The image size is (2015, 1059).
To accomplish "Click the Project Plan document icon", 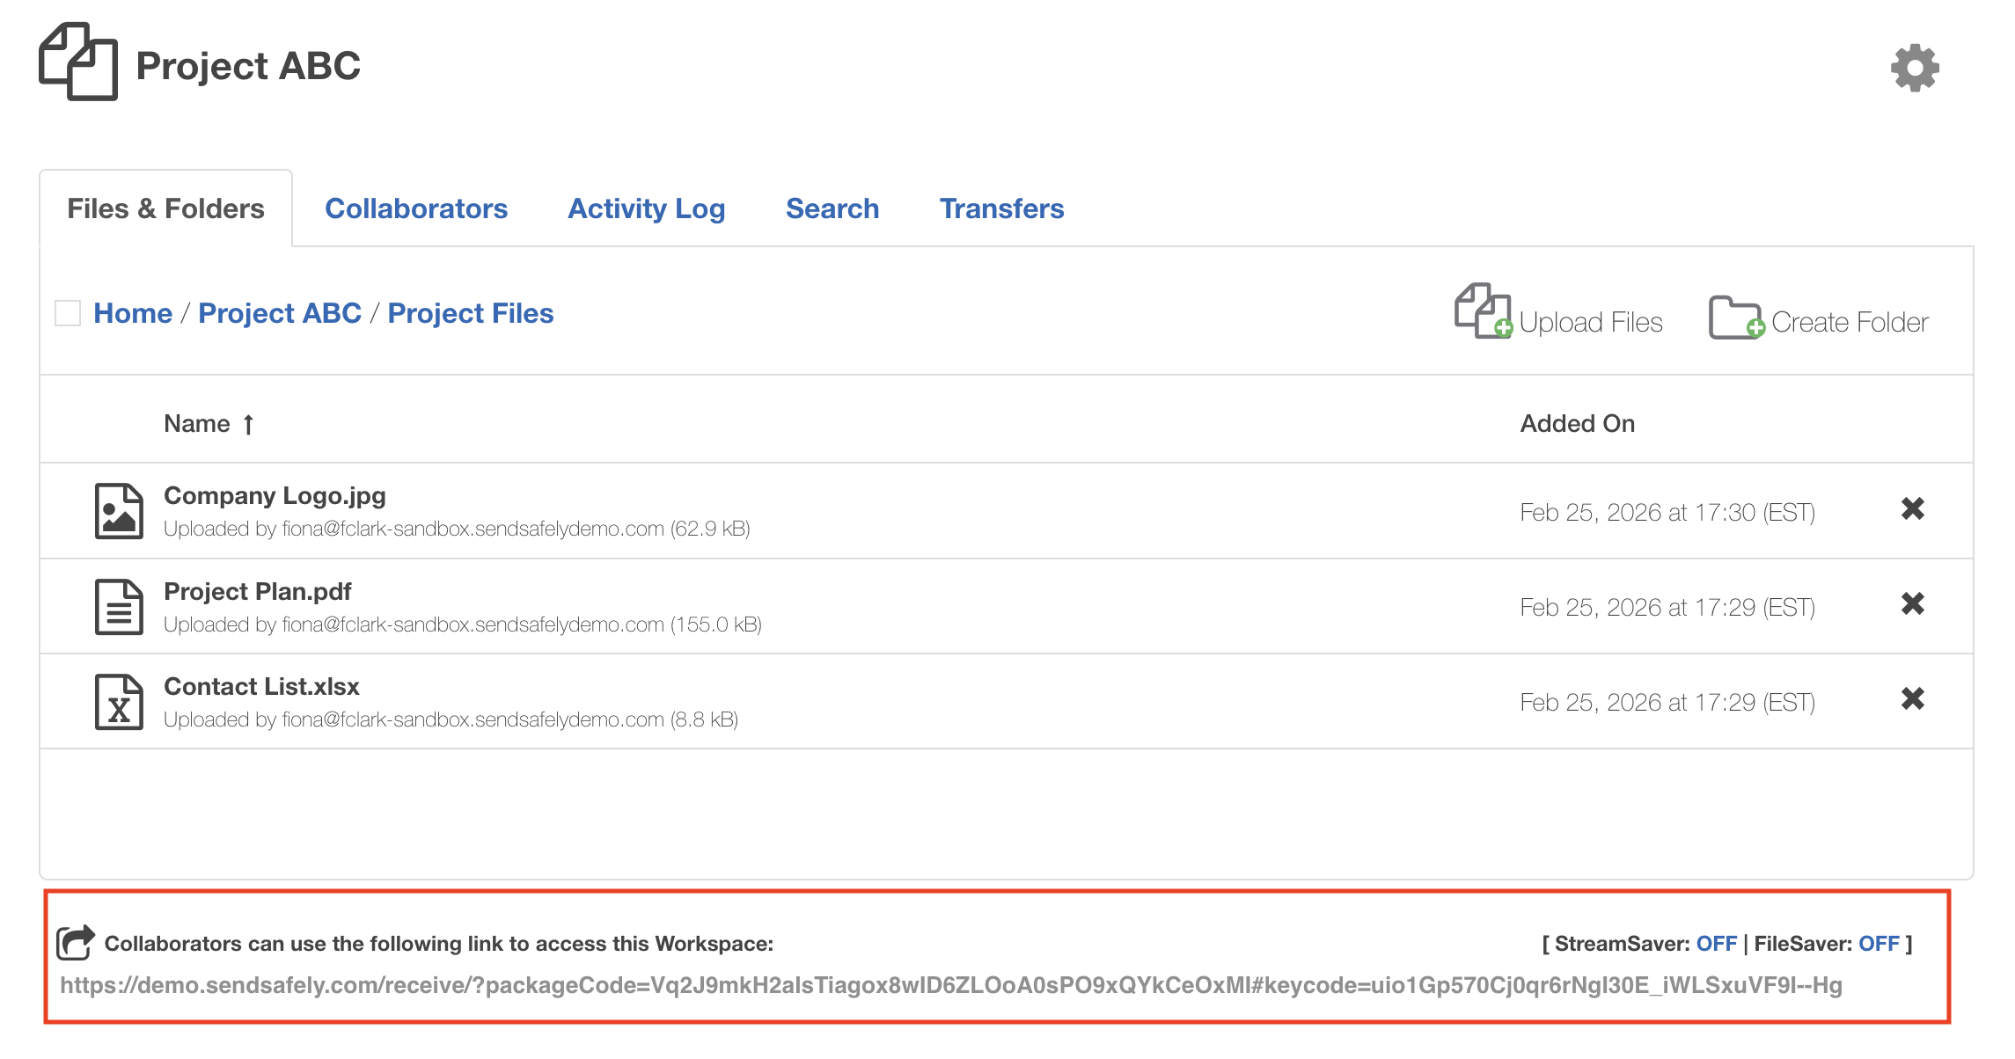I will (x=119, y=607).
